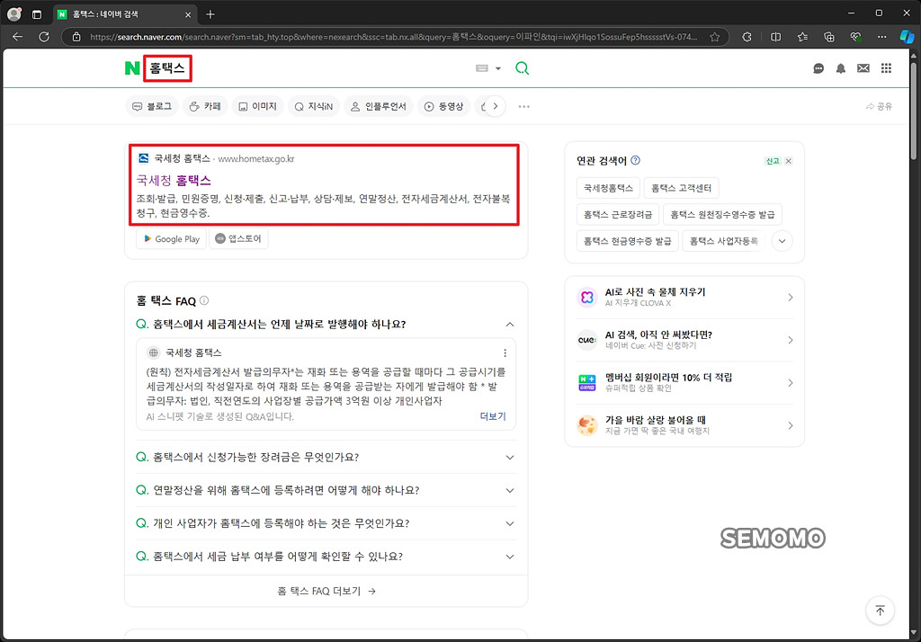Viewport: 921px width, 642px height.
Task: Click the 공유 share link
Action: pos(879,106)
